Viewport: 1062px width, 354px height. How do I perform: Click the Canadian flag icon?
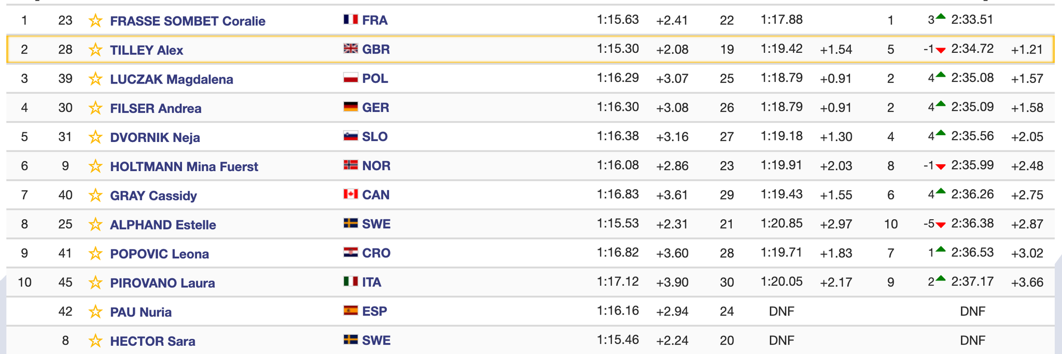351,194
